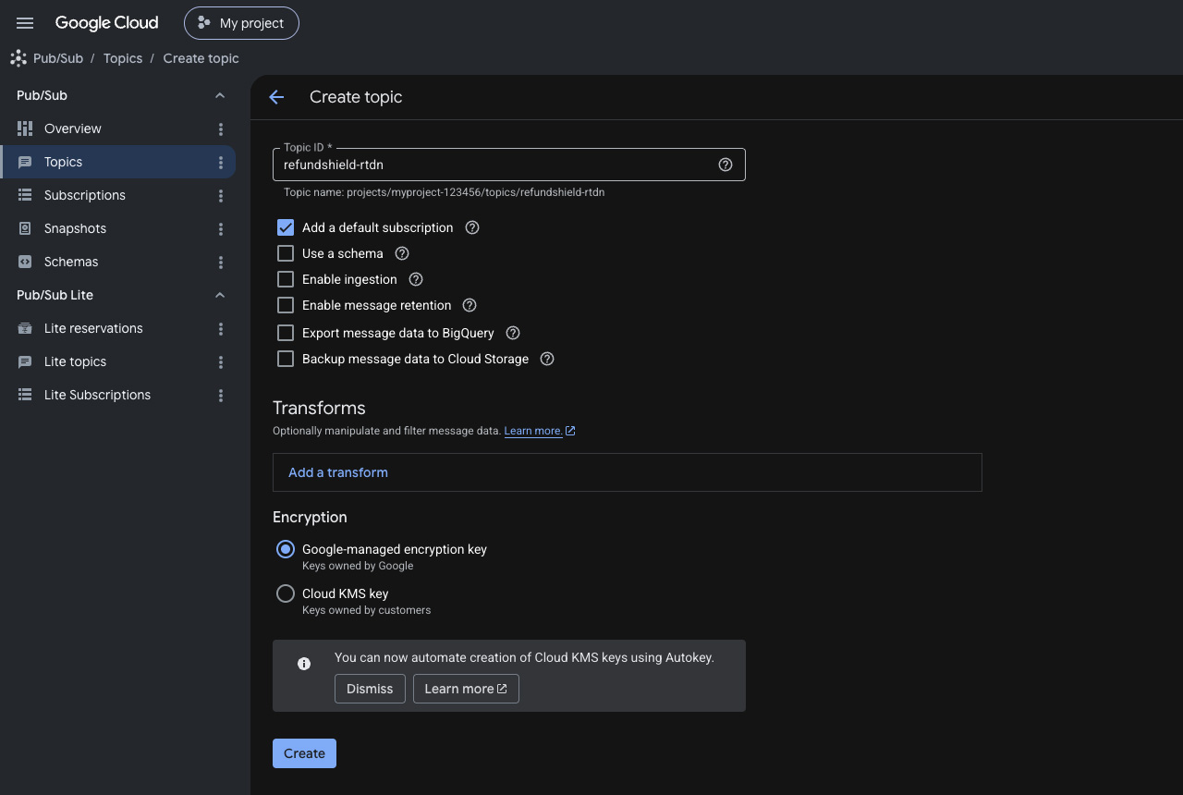1183x795 pixels.
Task: Dismiss the Autokey notice
Action: click(x=370, y=689)
